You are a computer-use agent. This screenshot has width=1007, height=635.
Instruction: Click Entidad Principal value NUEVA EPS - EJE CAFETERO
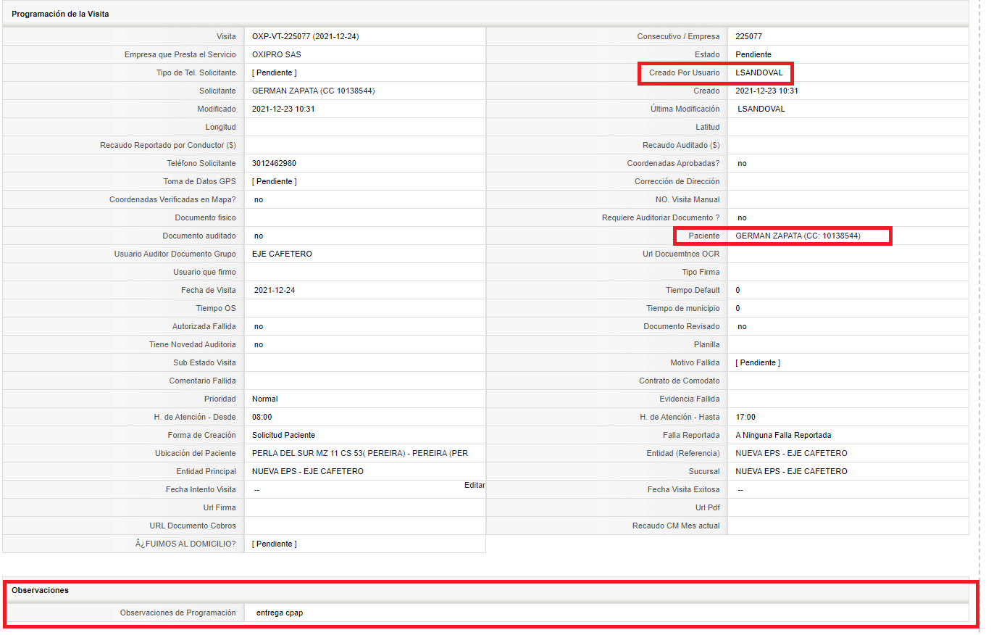308,471
